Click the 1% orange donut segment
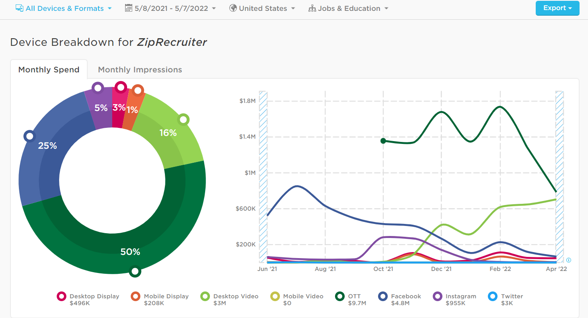The image size is (588, 318). [133, 109]
